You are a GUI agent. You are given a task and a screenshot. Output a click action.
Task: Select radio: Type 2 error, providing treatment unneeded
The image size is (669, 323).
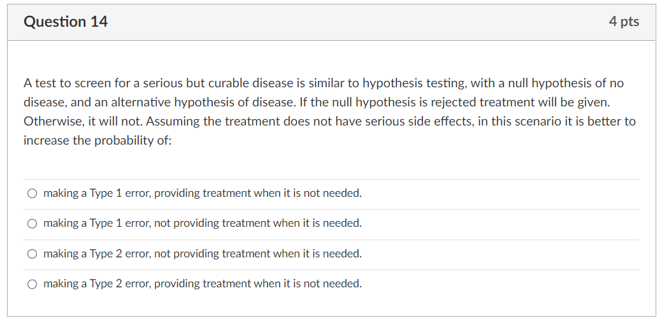[32, 284]
